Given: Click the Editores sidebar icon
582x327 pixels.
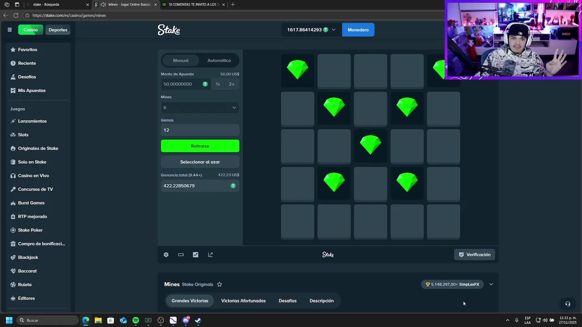Looking at the screenshot, I should point(13,298).
